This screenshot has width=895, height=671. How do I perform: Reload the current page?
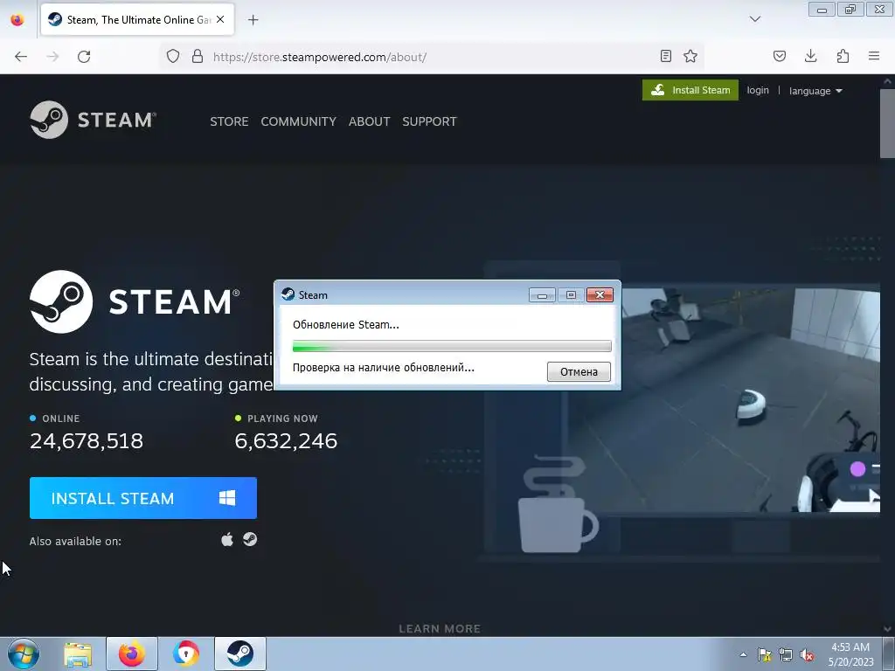tap(84, 57)
